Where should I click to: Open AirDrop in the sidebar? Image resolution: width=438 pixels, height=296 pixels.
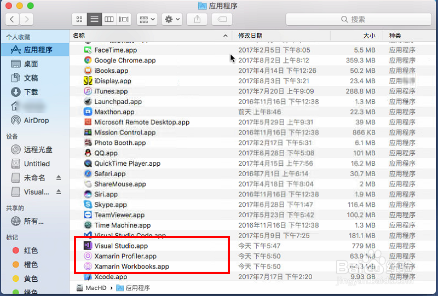click(x=35, y=120)
